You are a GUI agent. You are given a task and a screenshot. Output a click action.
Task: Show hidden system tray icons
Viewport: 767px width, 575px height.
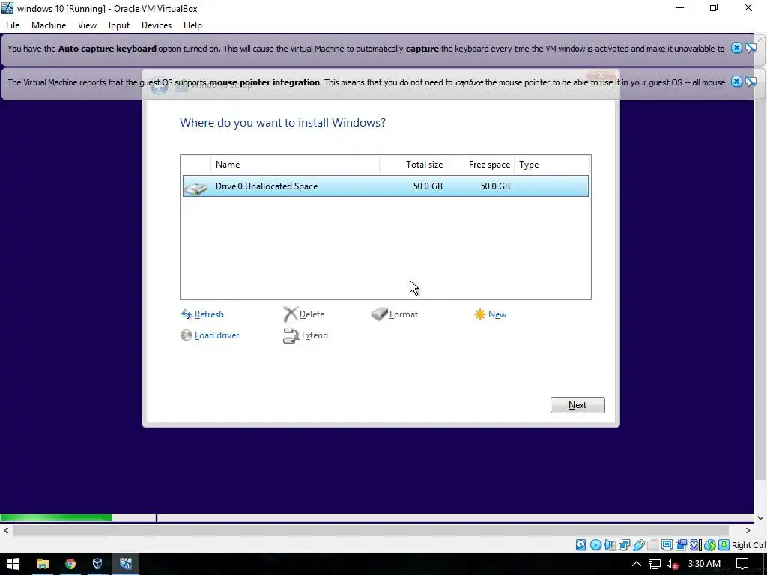[637, 564]
